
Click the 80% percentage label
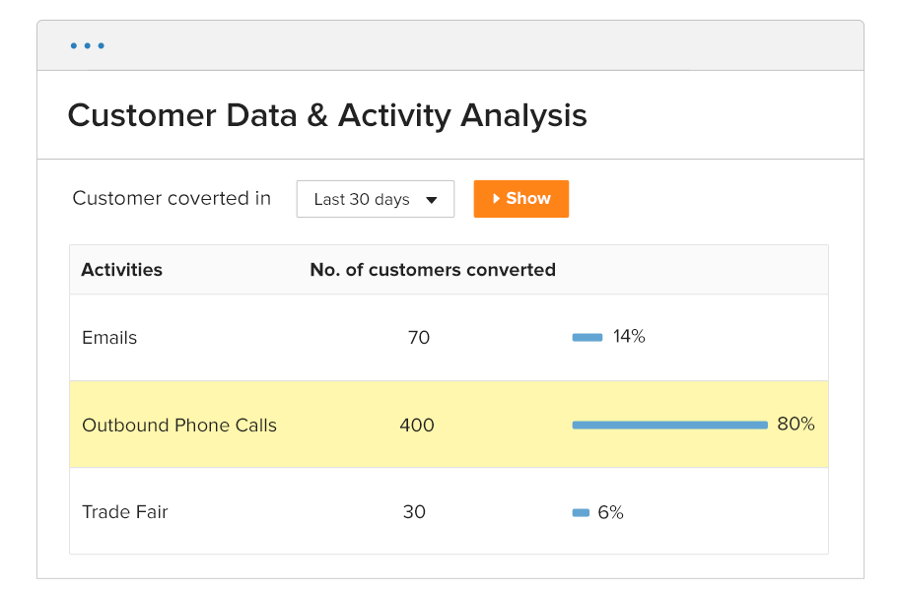(x=796, y=425)
